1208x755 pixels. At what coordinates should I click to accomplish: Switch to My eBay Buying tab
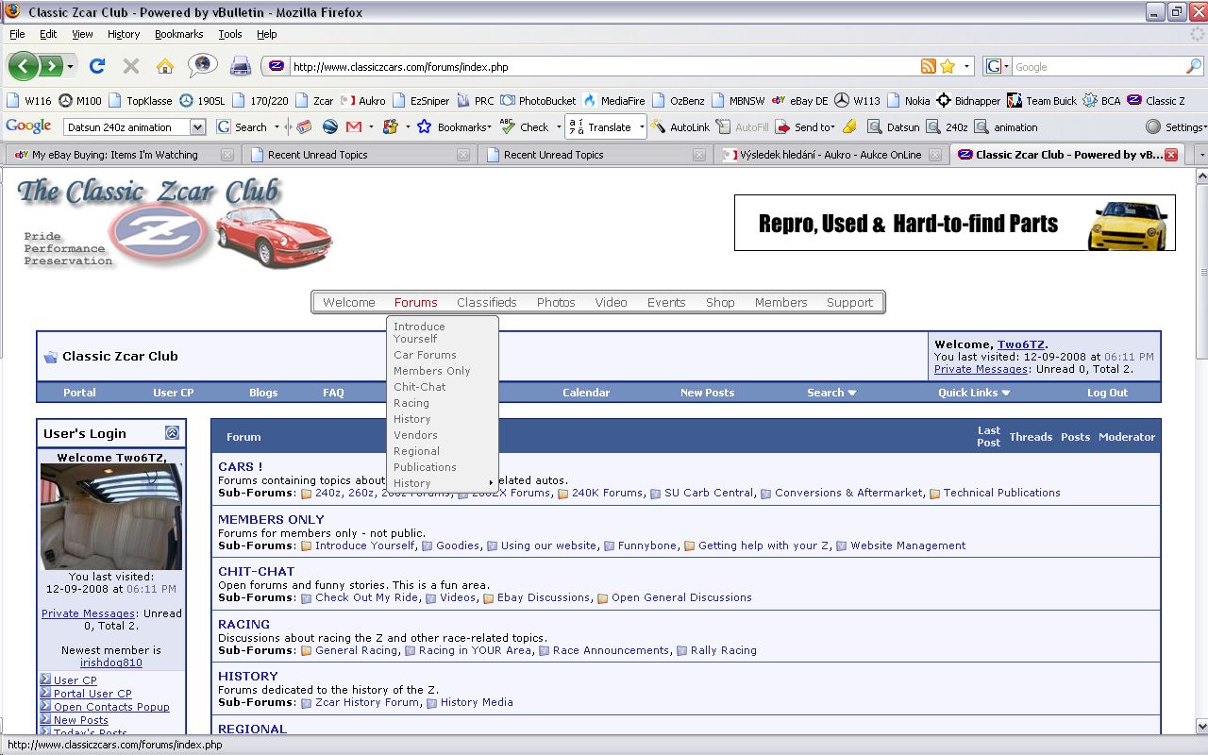tap(121, 155)
